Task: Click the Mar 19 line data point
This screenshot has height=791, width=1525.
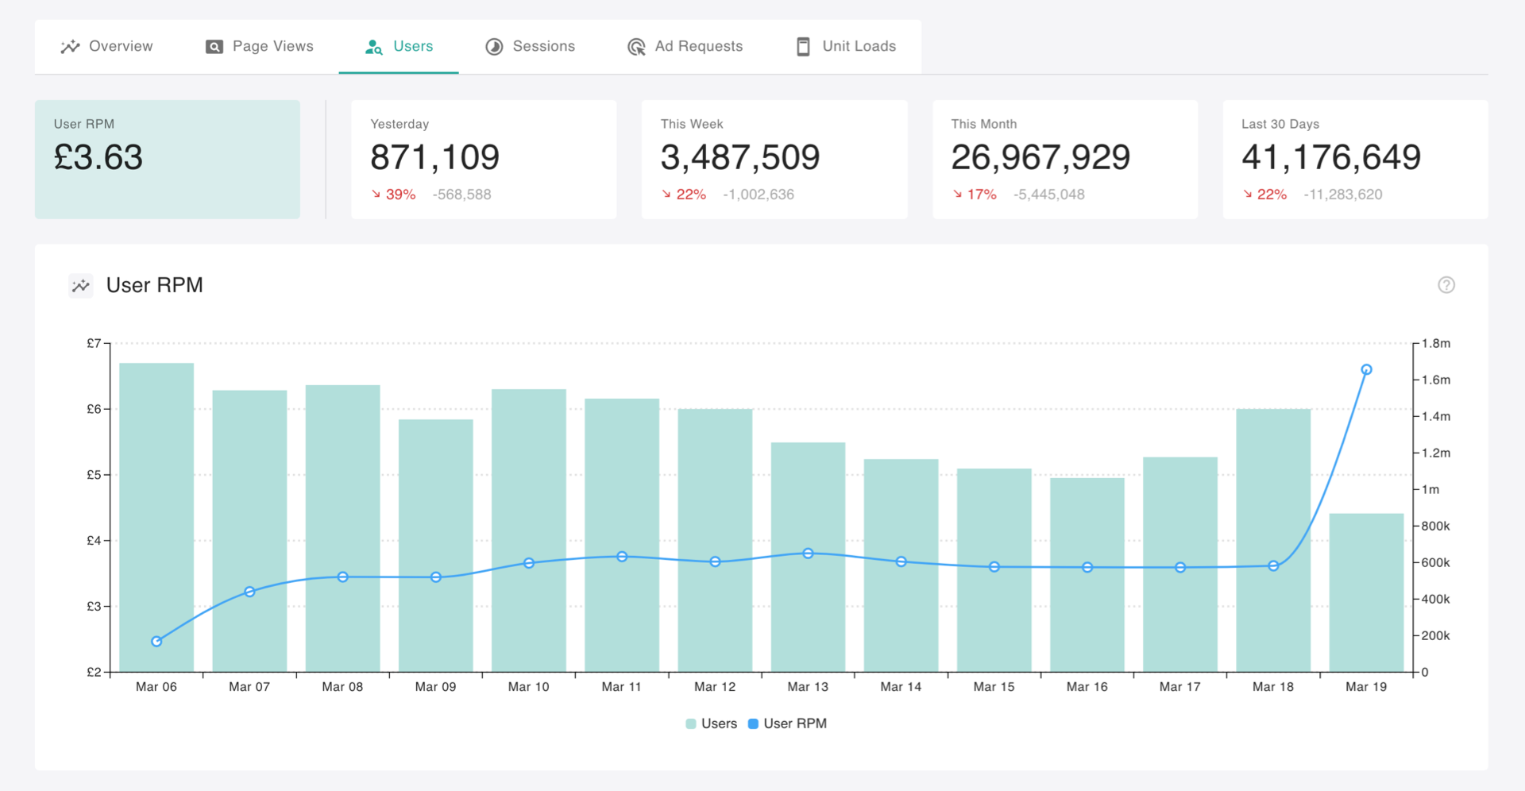Action: point(1366,369)
